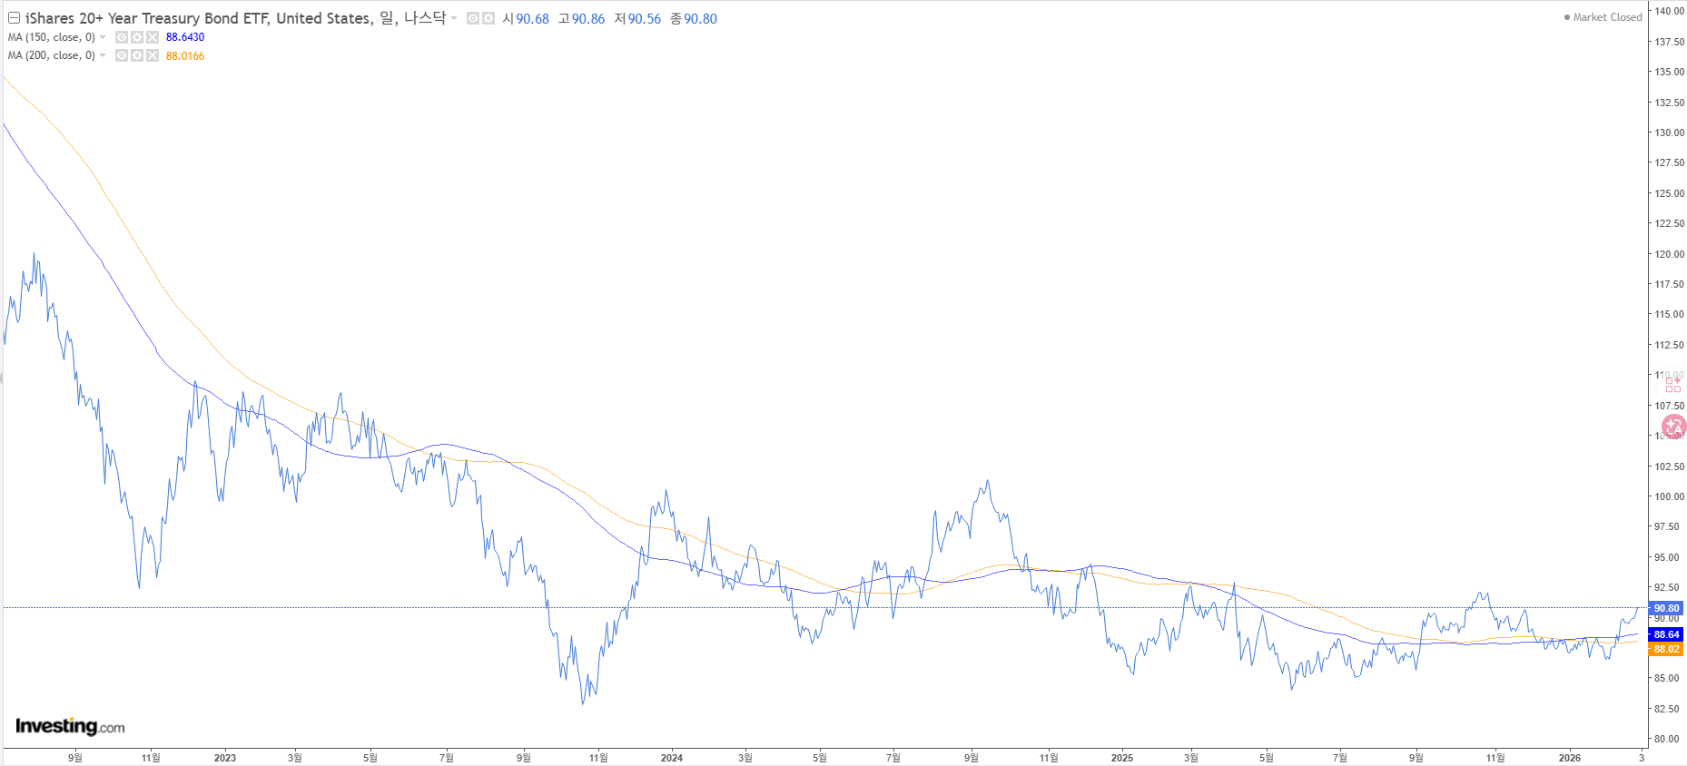Open settings gear for main price series
This screenshot has width=1687, height=766.
pyautogui.click(x=488, y=18)
